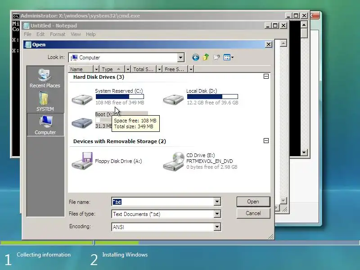Open the SYSTEM folder in the sidebar
Viewport: 360px width, 270px height.
tap(45, 101)
